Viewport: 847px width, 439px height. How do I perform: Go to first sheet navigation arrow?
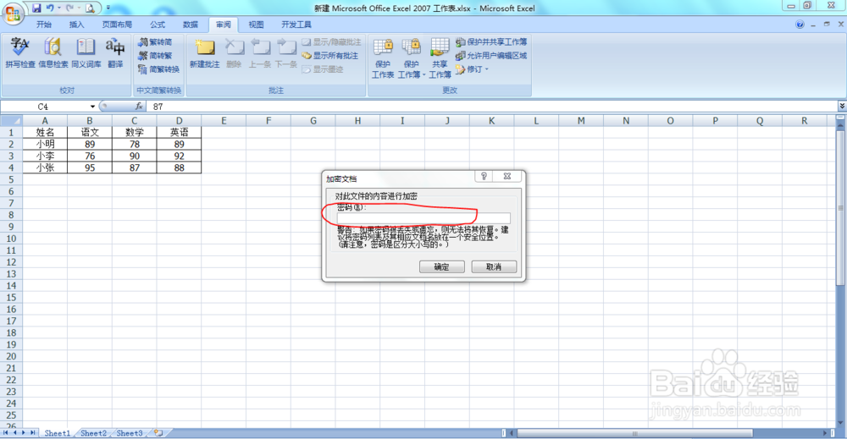pos(5,432)
